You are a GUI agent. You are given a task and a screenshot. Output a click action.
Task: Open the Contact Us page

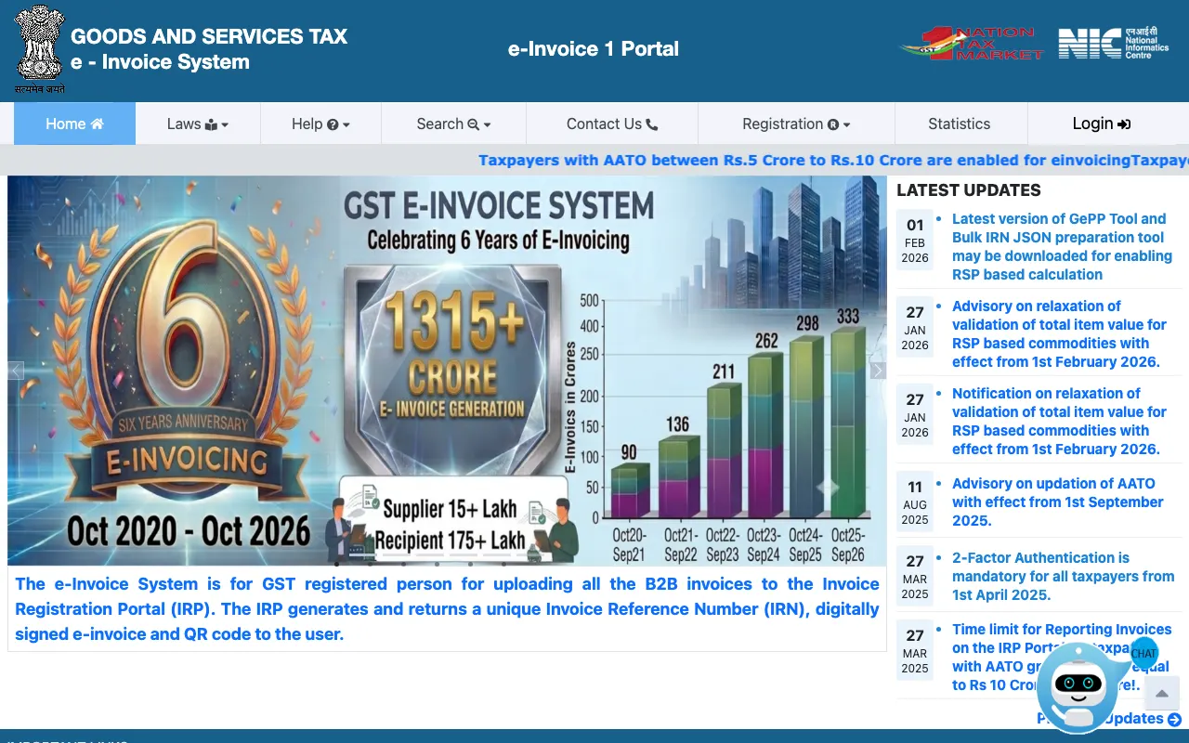coord(612,124)
